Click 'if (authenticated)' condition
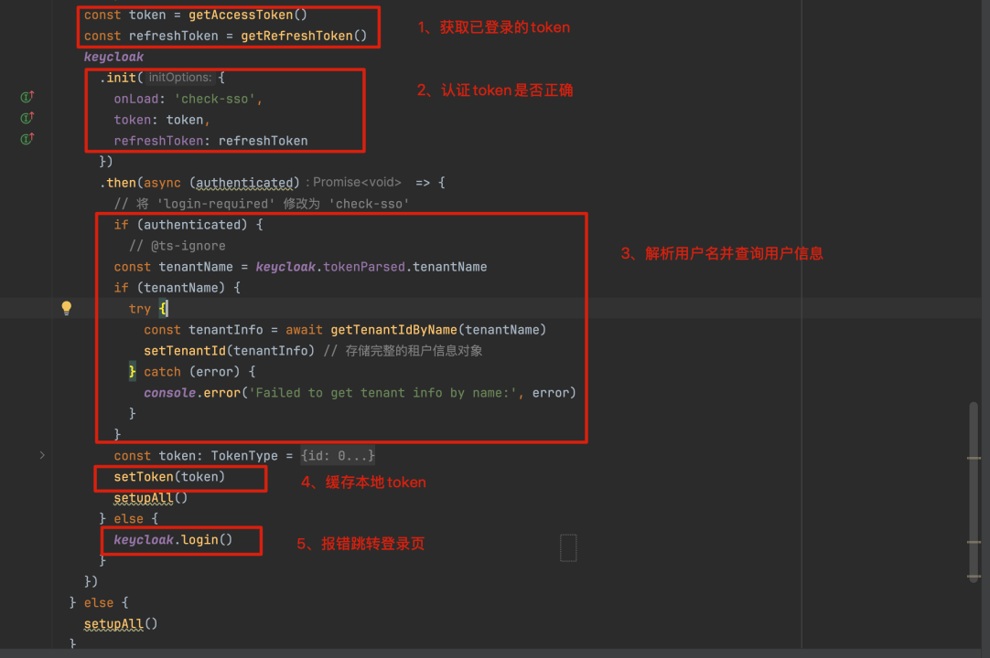990x658 pixels. (188, 225)
